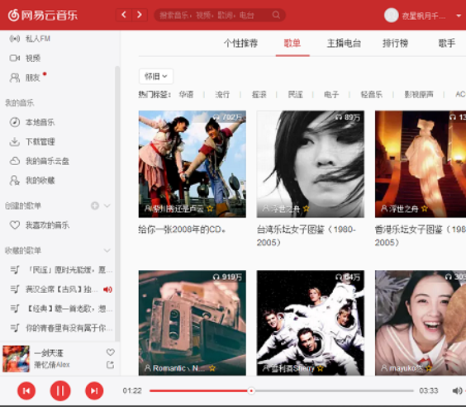Open the 台湾乐坛女子图鉴 playlist cover
This screenshot has height=407, width=466.
coord(311,164)
